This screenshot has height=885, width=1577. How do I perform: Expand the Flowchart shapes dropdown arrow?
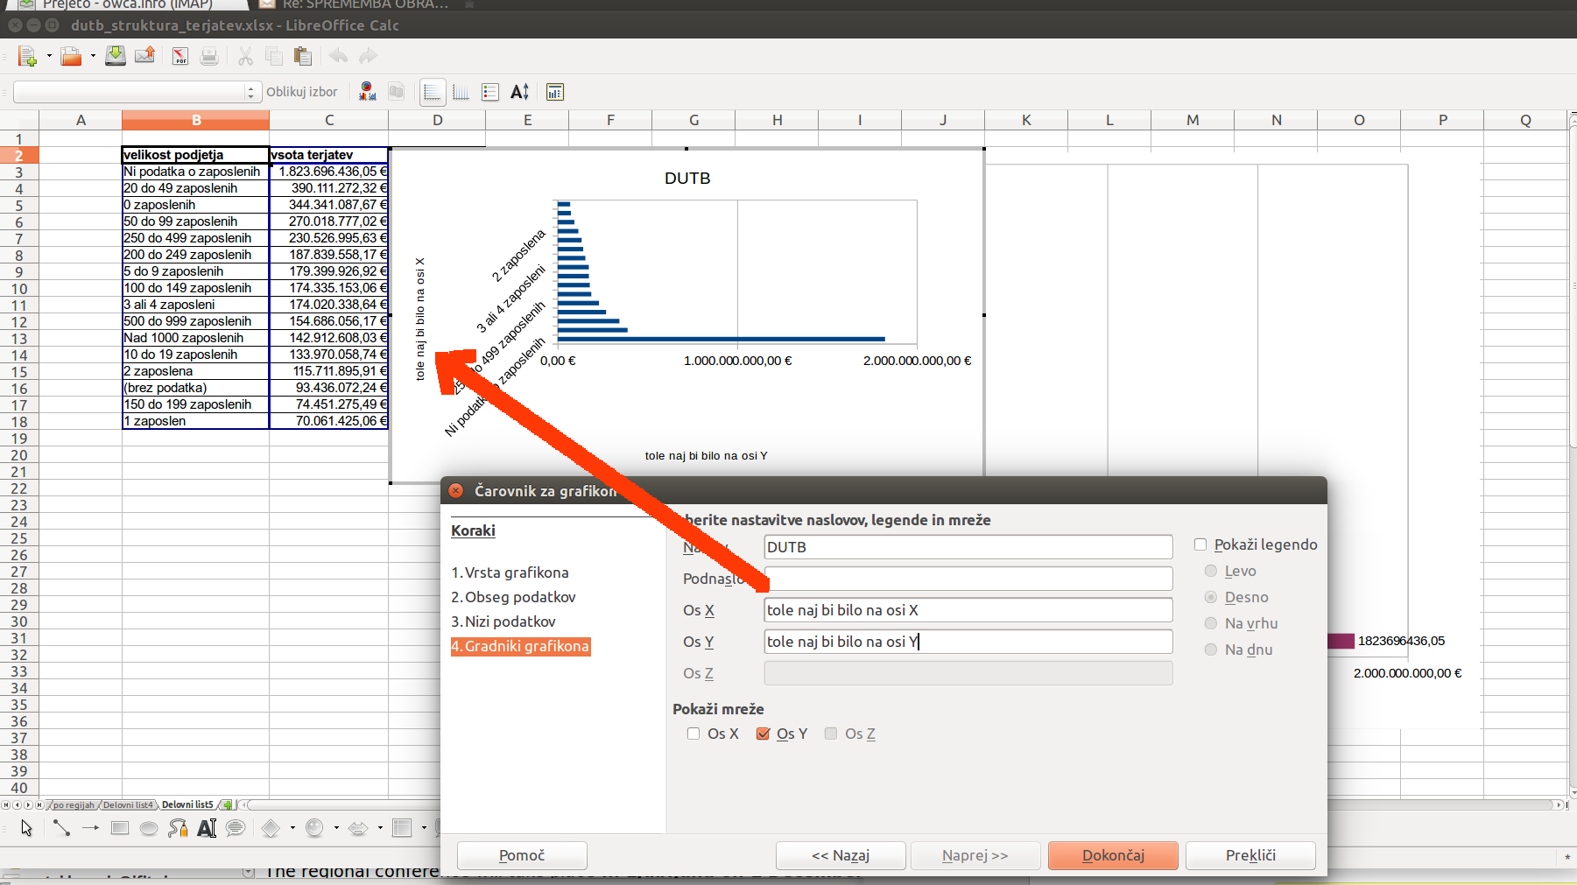click(x=424, y=828)
